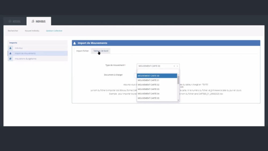
Task: Click the dropdown list scrollbar thumb
Action: [178, 80]
